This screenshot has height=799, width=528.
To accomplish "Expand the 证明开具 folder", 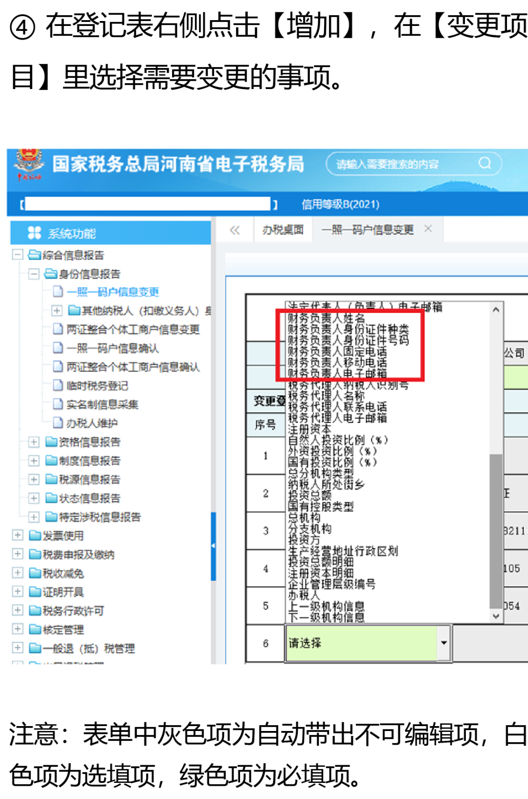I will pos(18,592).
